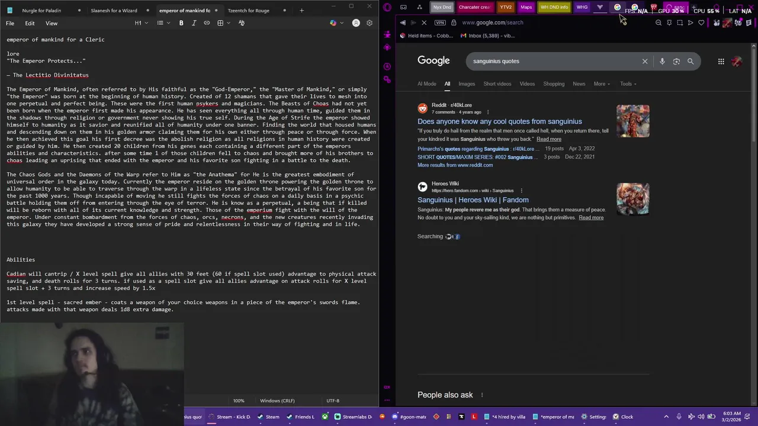Click UTF-8 encoding indicator

tap(333, 401)
